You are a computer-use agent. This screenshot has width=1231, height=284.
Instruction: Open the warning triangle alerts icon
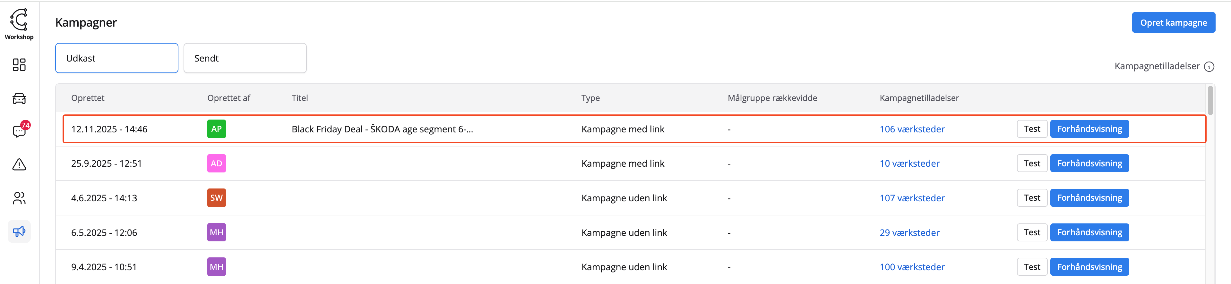19,165
